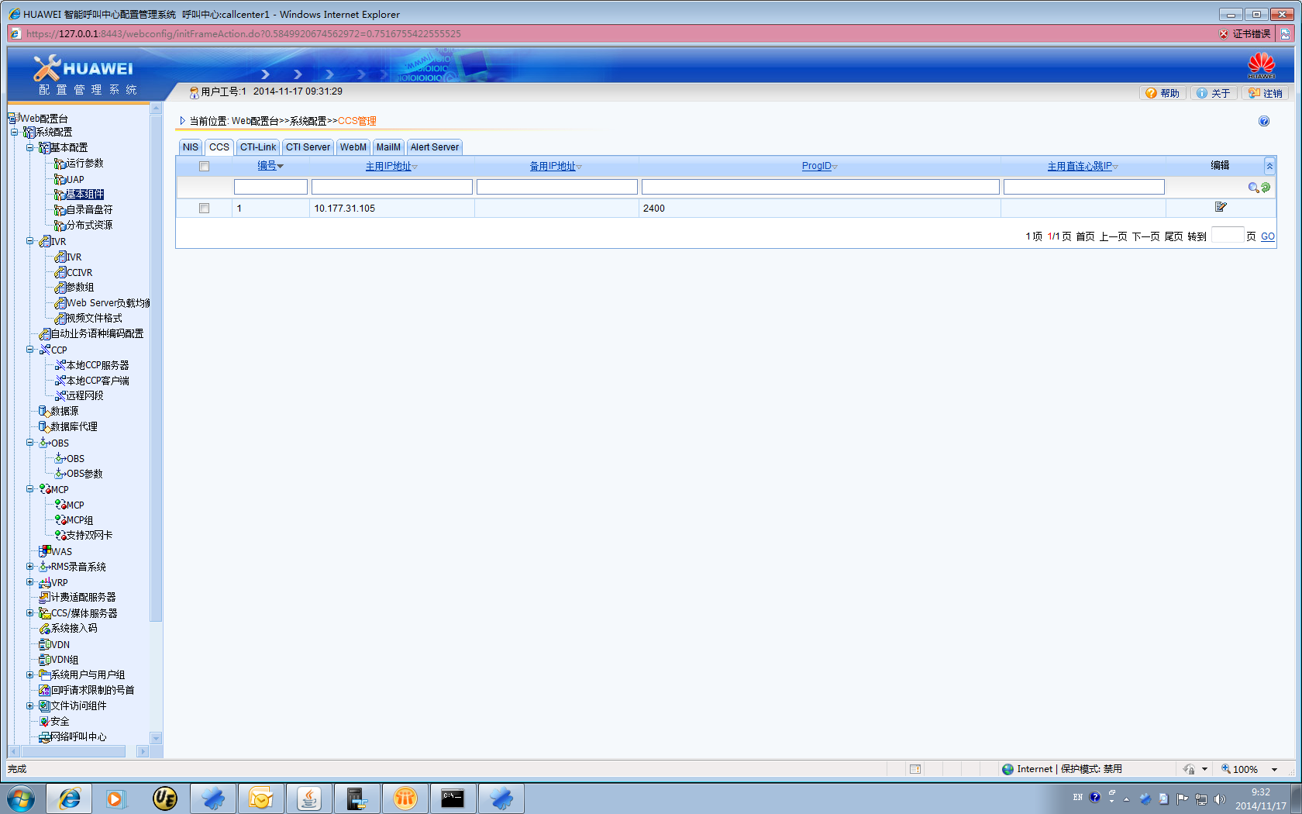Click the GO page jump link
Image resolution: width=1302 pixels, height=814 pixels.
(1267, 236)
